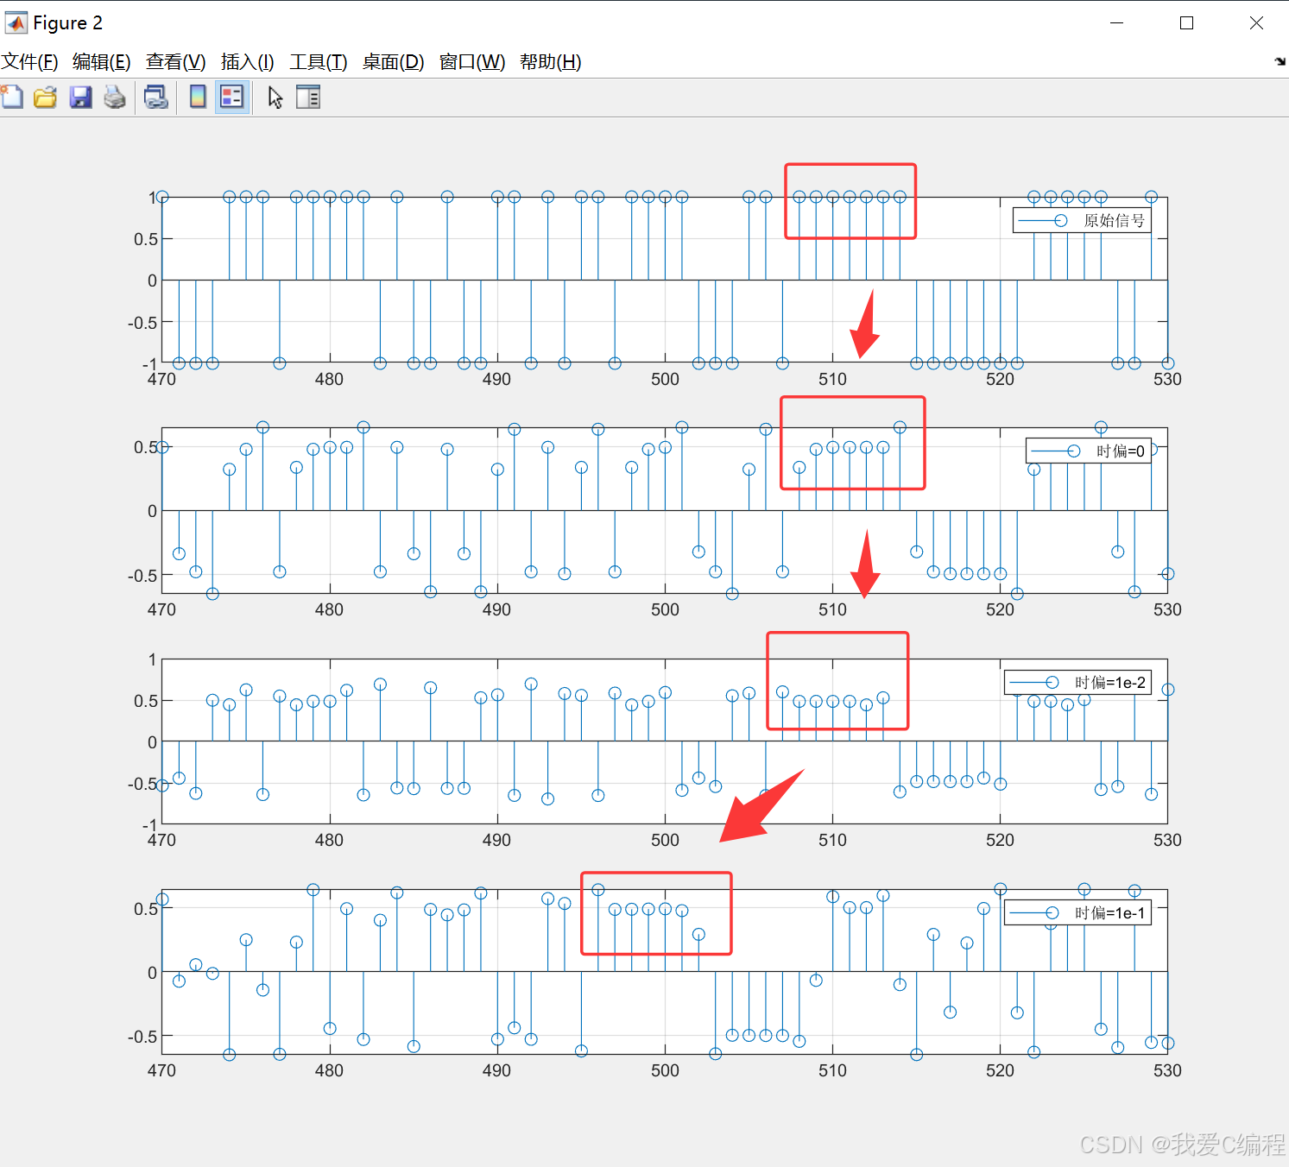Click x-axis label 520 of the second plot
1289x1167 pixels.
coord(1000,609)
